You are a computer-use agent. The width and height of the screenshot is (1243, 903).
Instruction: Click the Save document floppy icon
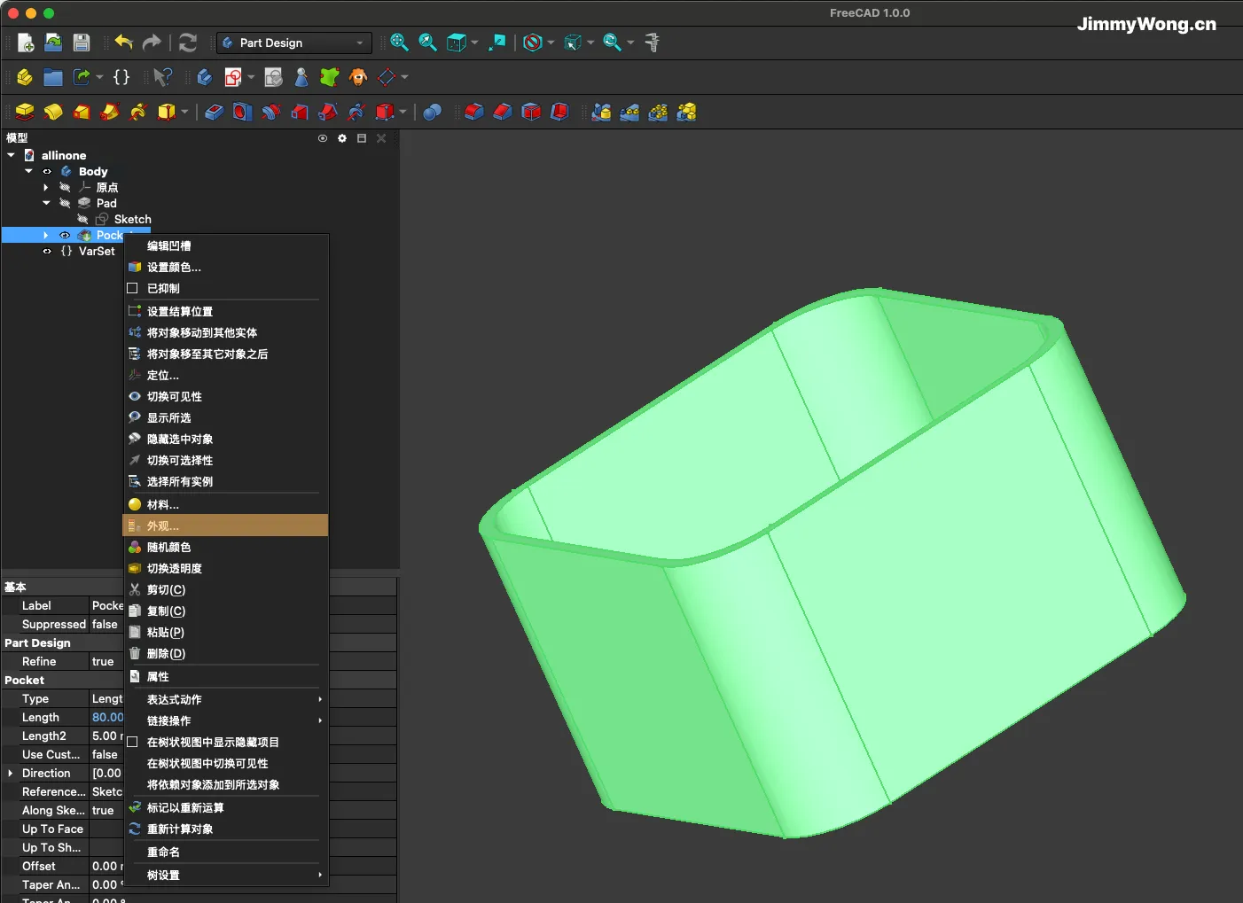(x=82, y=43)
